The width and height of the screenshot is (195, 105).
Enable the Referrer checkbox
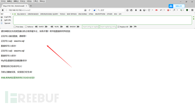coord(26,27)
